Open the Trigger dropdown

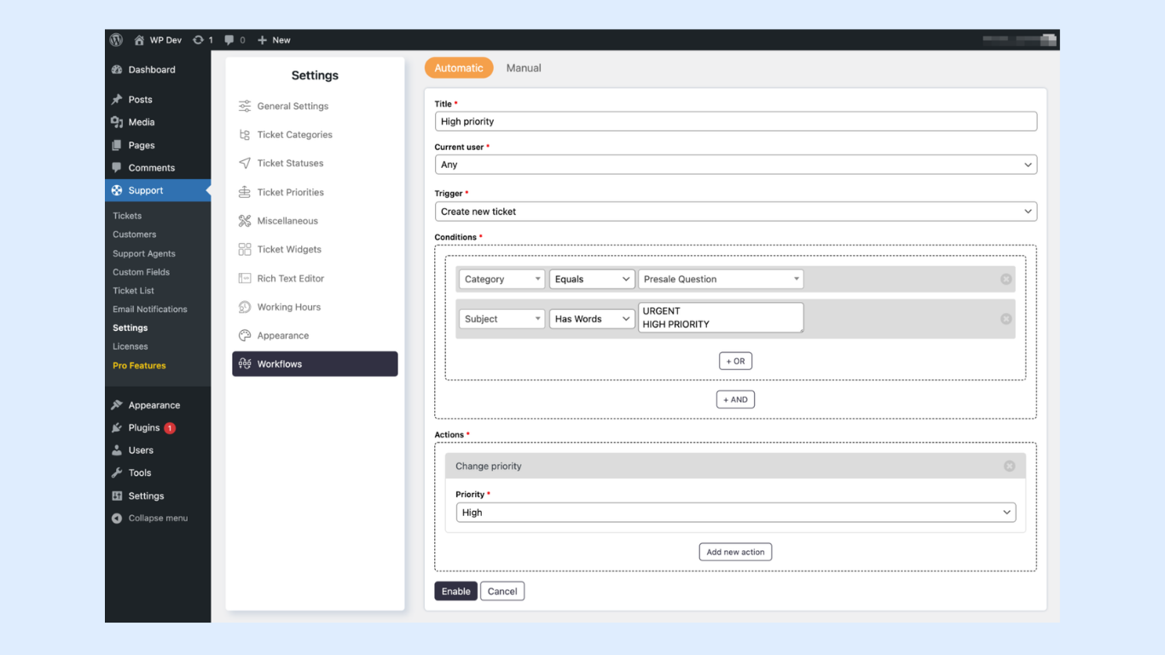(x=735, y=212)
